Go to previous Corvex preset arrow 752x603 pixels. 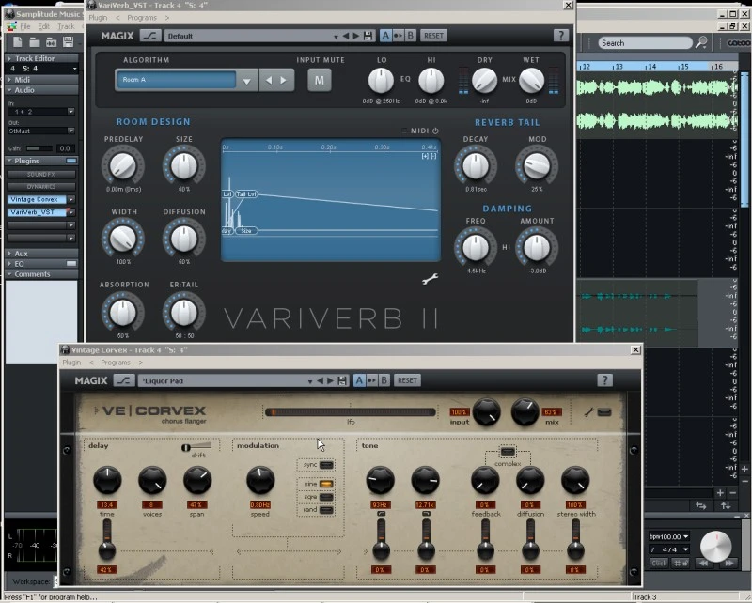(x=320, y=381)
